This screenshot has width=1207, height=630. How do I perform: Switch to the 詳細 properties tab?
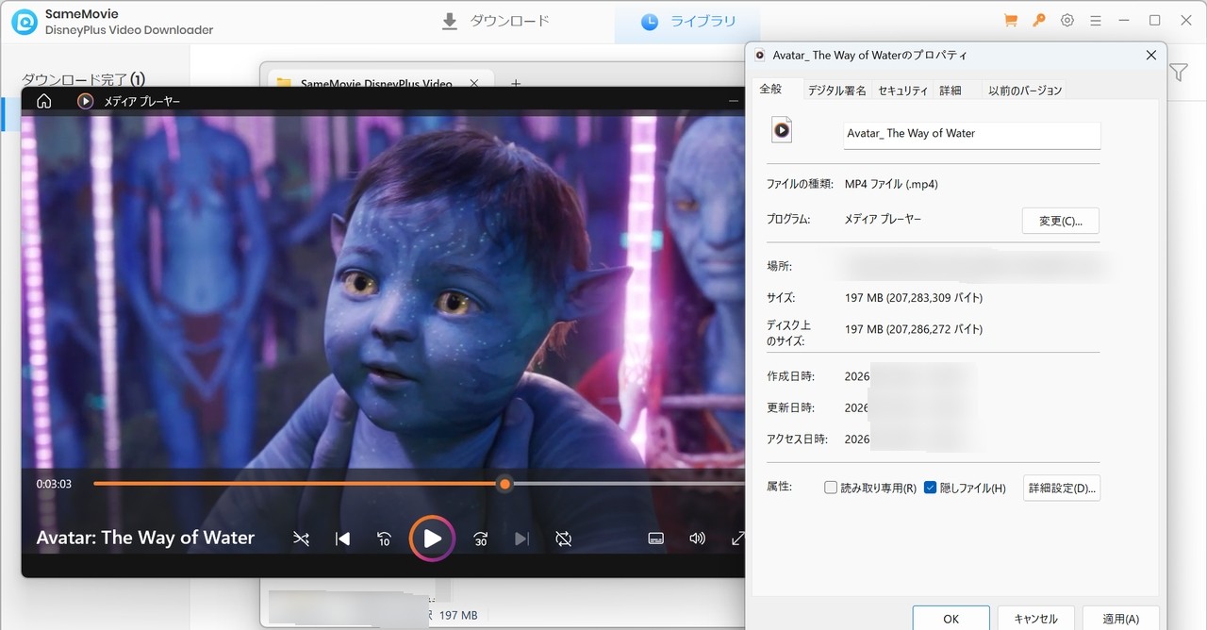coord(952,90)
